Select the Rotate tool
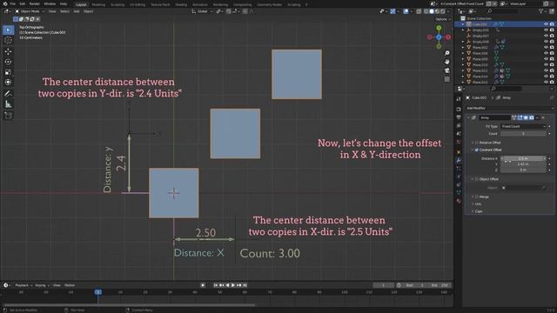Screen dimensions: 557x313 coord(8,62)
